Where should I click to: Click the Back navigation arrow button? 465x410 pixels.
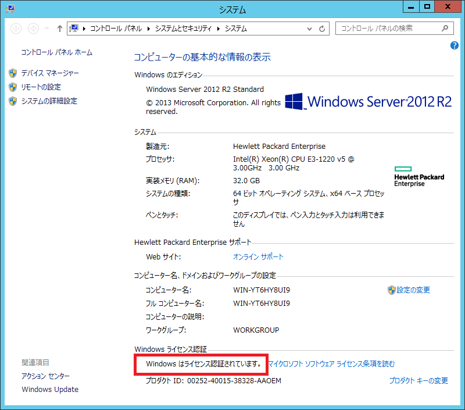16,28
